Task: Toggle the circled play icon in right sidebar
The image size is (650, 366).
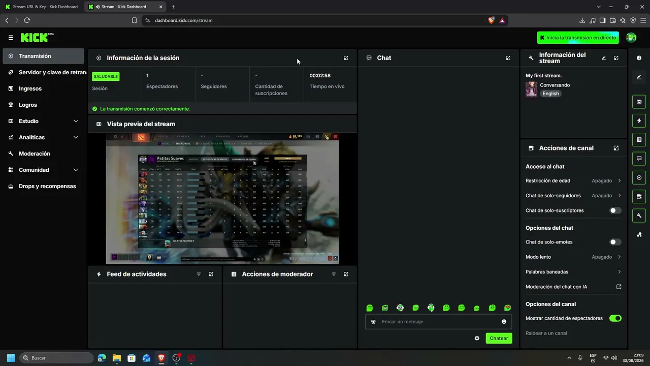Action: tap(639, 177)
